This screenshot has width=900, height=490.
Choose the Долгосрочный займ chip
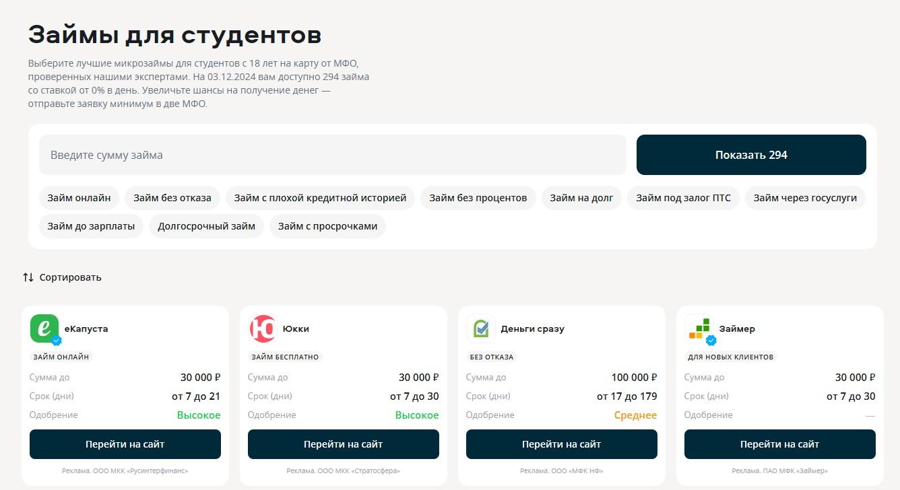tap(207, 226)
